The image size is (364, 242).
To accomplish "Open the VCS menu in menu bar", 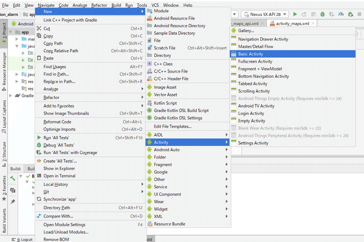I will click(155, 5).
